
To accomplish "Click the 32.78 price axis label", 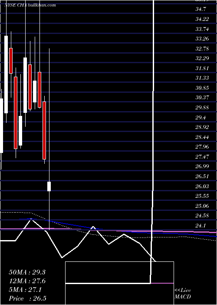I will (x=202, y=48).
